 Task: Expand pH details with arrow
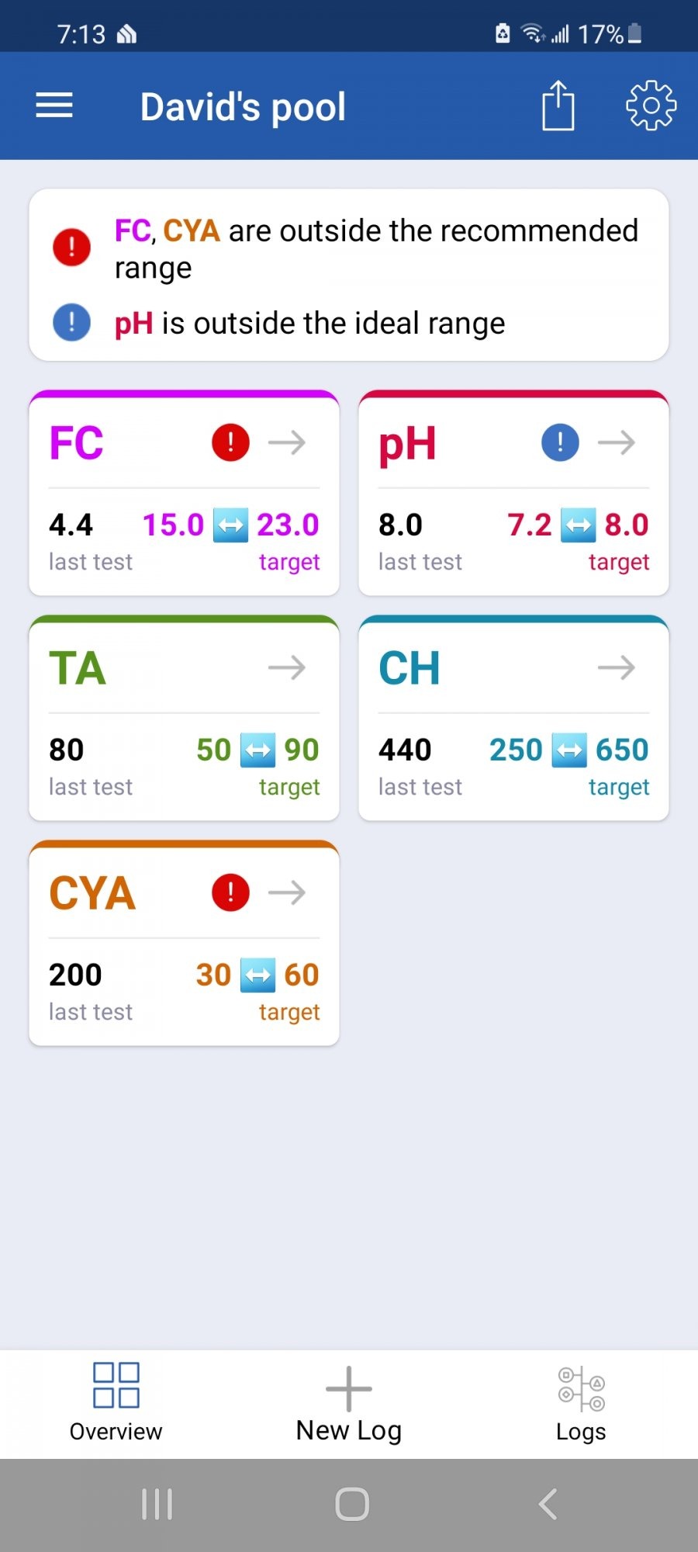pos(617,442)
